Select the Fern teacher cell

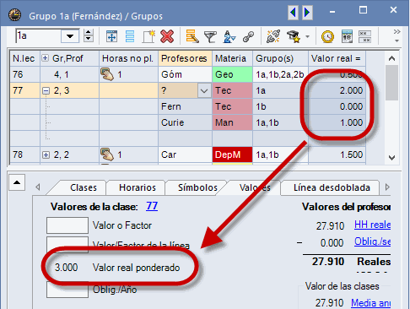tap(185, 106)
